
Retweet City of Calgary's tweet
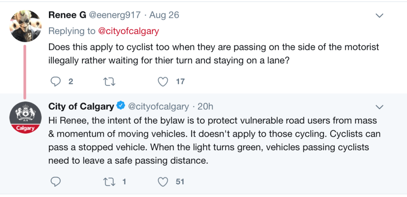click(108, 182)
